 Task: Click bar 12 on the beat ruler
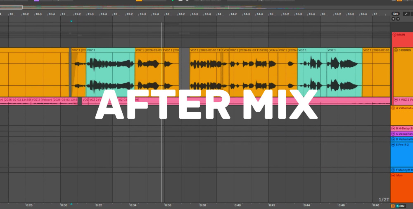tap(115, 14)
